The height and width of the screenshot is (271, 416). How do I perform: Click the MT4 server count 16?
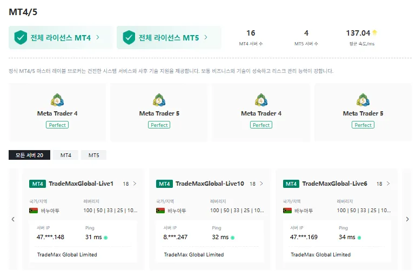pos(251,33)
